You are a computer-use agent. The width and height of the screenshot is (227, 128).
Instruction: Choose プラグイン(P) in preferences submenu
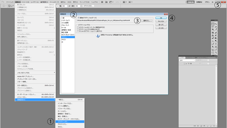[70, 122]
